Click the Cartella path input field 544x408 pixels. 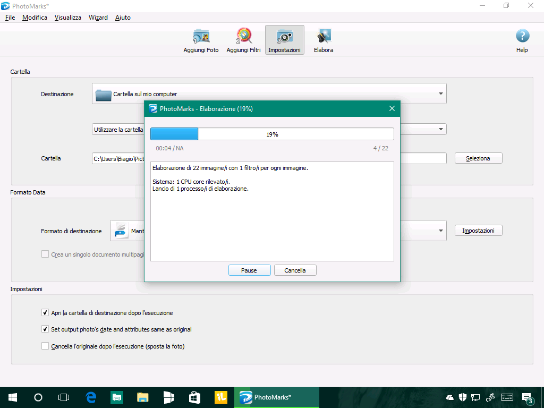(x=269, y=158)
